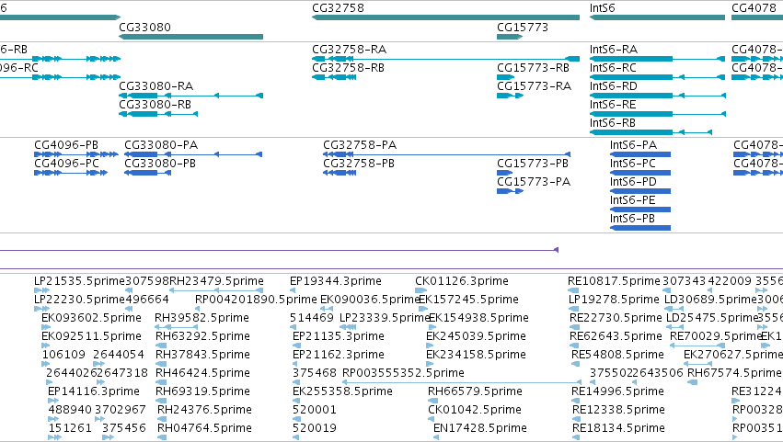The width and height of the screenshot is (783, 442).
Task: Click EST RE22730.5prime
Action: coord(616,318)
